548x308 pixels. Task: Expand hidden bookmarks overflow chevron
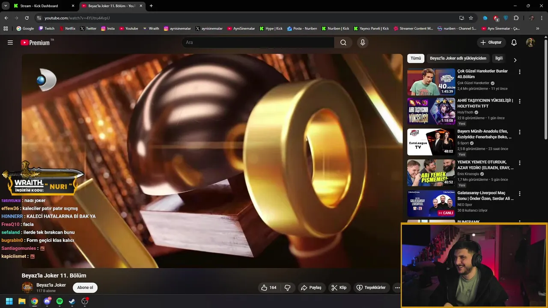[x=538, y=29]
